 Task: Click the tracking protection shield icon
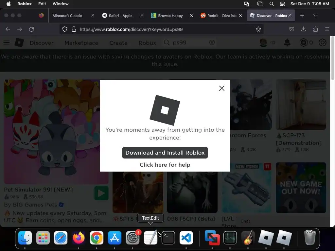65,29
